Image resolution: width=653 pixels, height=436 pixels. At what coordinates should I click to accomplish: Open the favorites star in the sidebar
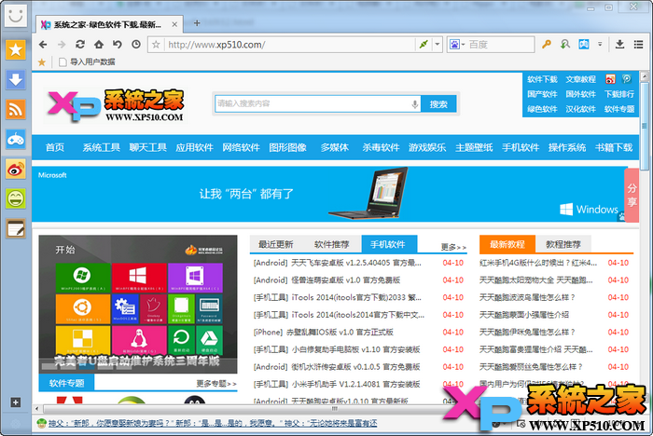pyautogui.click(x=16, y=50)
